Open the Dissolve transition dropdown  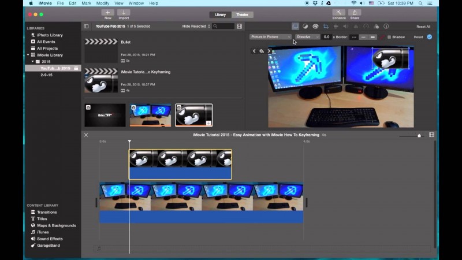click(307, 37)
